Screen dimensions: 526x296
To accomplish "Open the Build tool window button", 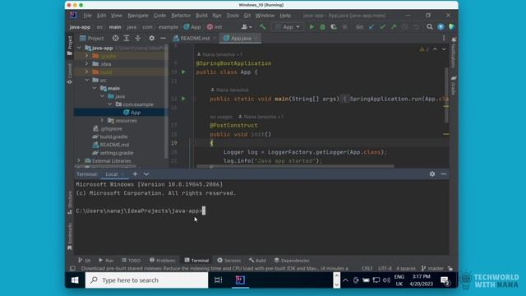I will (257, 261).
